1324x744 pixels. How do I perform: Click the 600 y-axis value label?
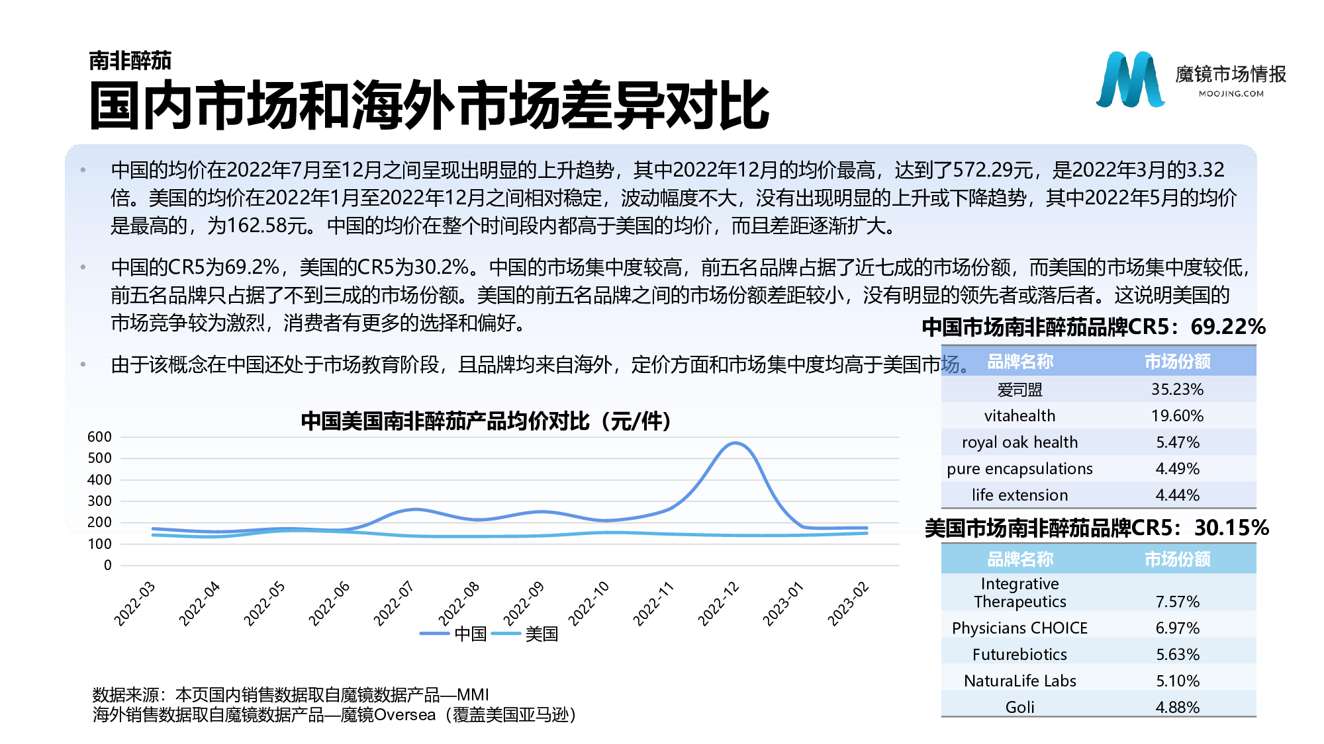(99, 436)
